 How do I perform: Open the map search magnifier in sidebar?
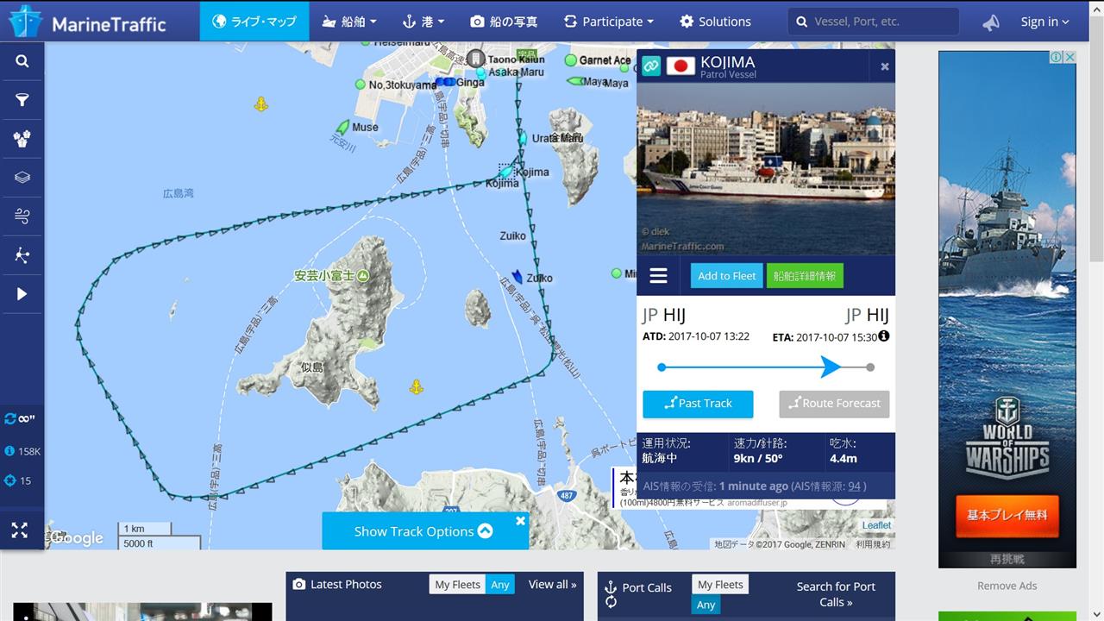22,61
